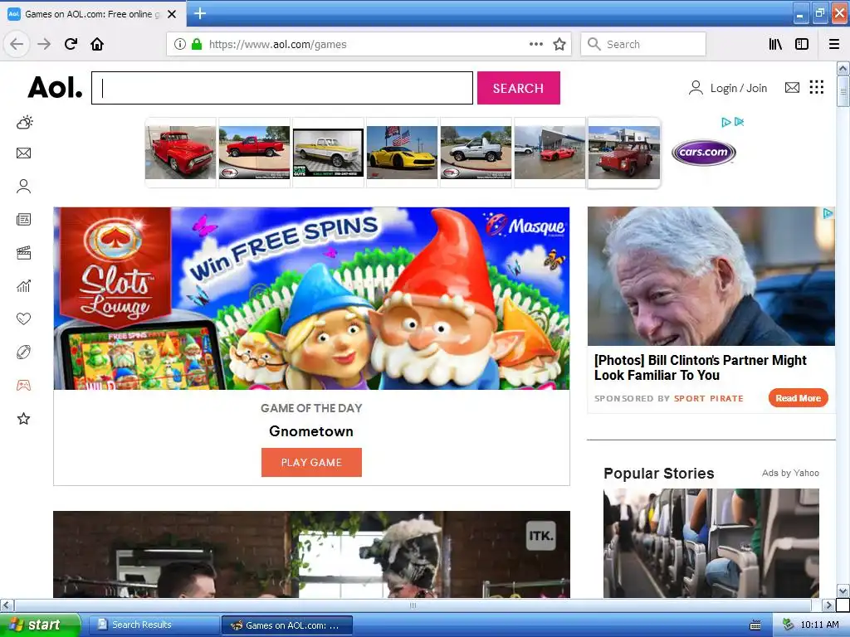Open the profile person icon in the sidebar
The height and width of the screenshot is (637, 850).
[23, 187]
